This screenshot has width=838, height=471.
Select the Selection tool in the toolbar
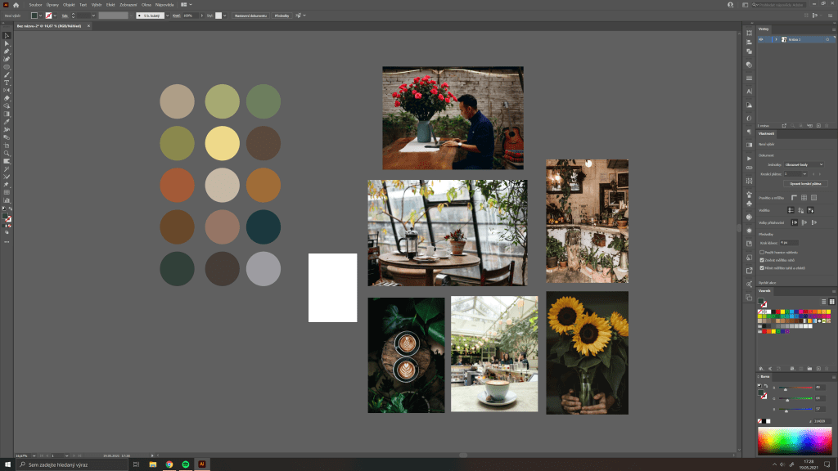click(x=7, y=36)
